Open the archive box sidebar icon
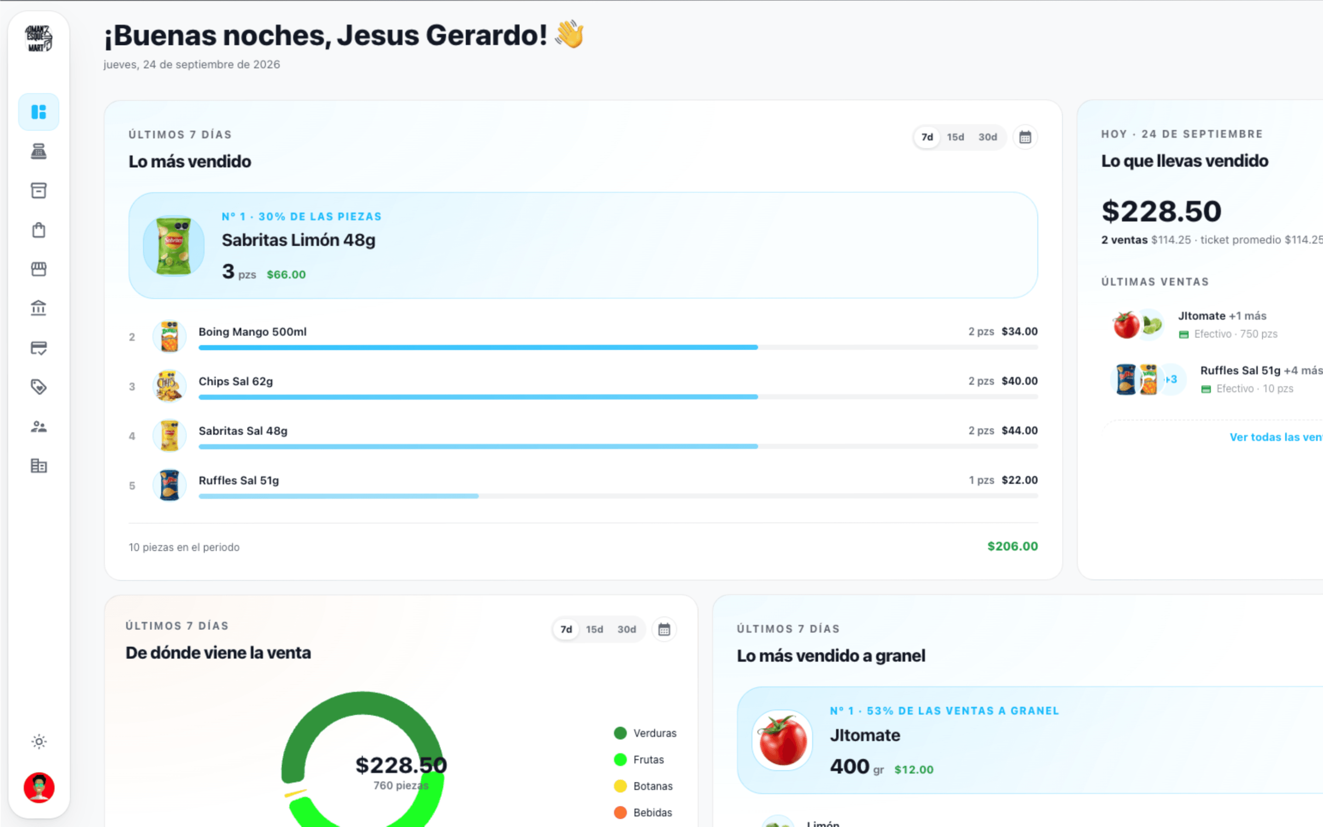This screenshot has height=827, width=1323. 39,190
